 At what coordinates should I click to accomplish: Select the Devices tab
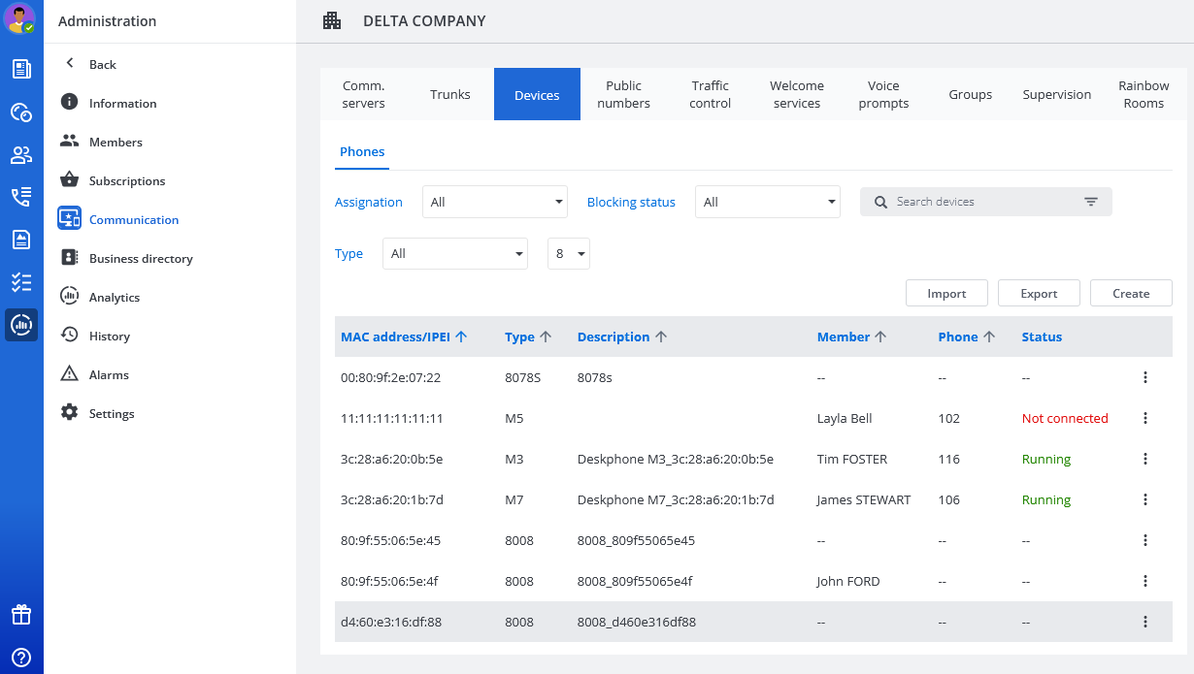537,94
